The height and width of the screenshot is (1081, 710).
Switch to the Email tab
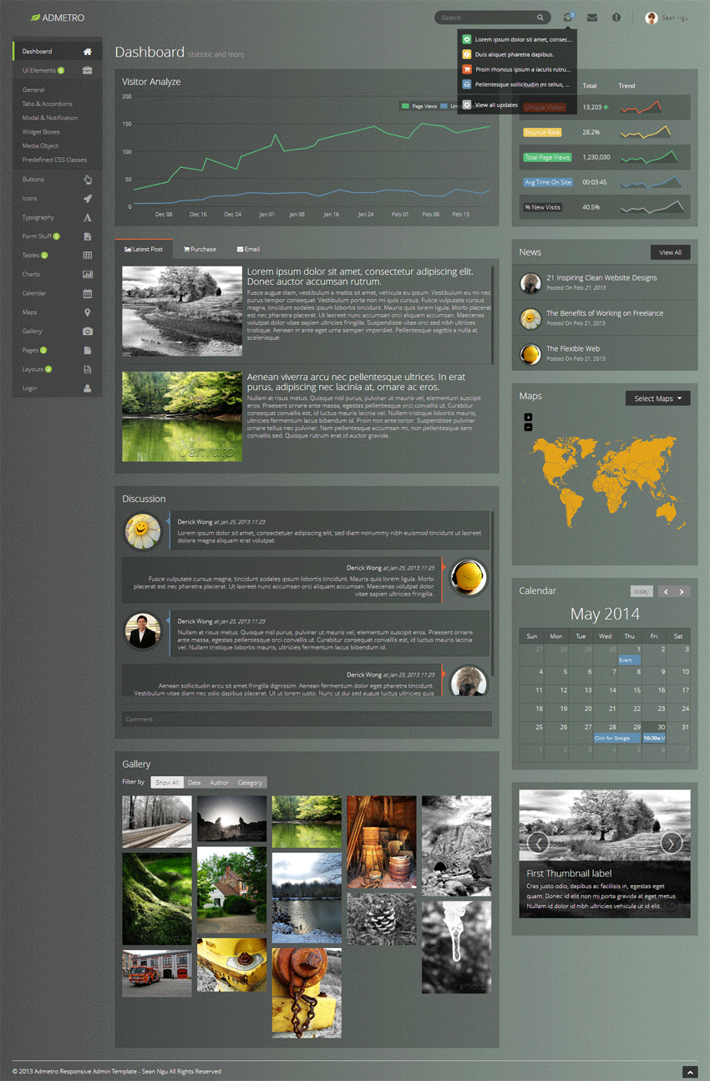point(248,249)
